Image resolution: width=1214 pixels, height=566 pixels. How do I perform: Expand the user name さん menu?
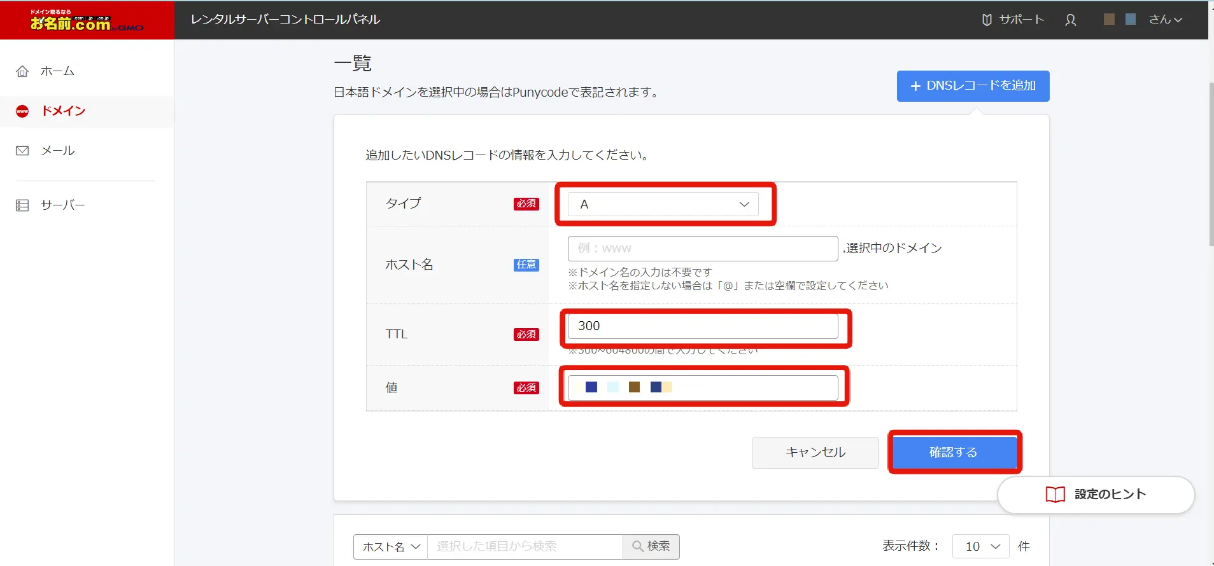[1165, 20]
